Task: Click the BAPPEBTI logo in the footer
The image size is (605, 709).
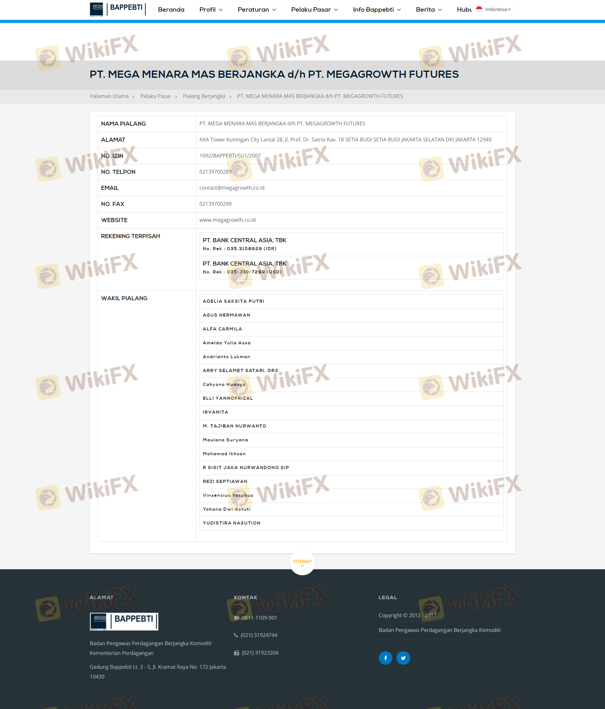Action: pyautogui.click(x=124, y=621)
